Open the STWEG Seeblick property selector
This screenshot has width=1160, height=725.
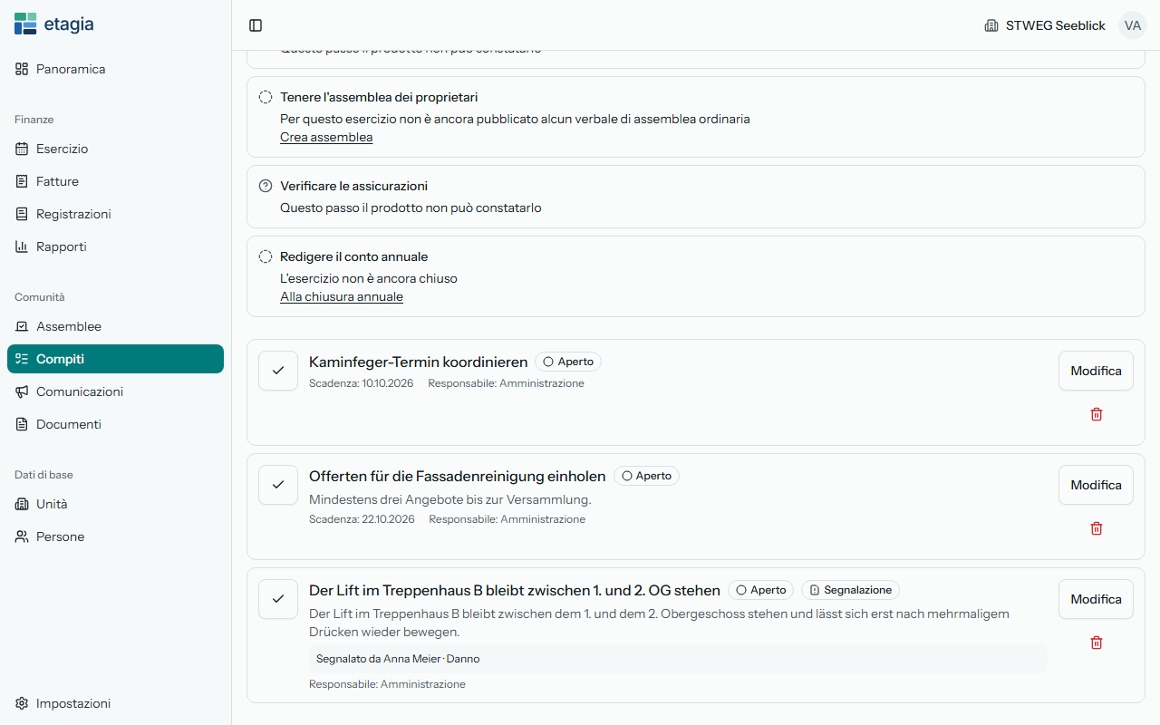[1045, 25]
